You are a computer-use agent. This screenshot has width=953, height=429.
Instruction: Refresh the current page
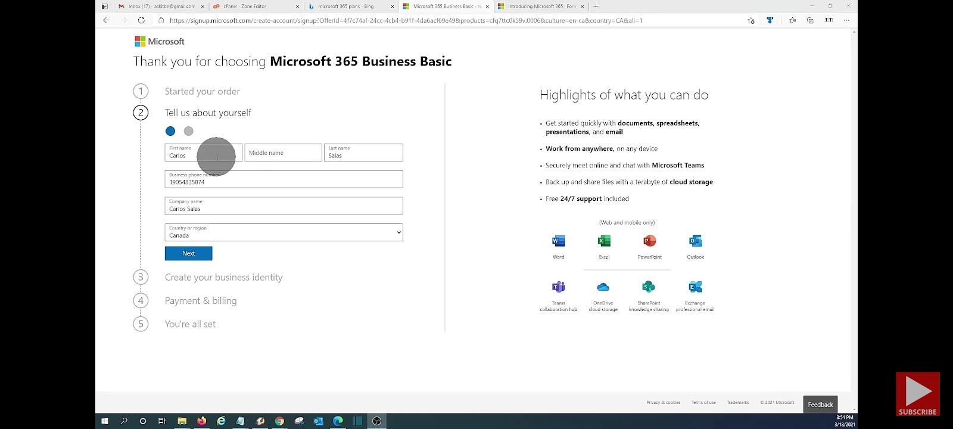[x=141, y=20]
